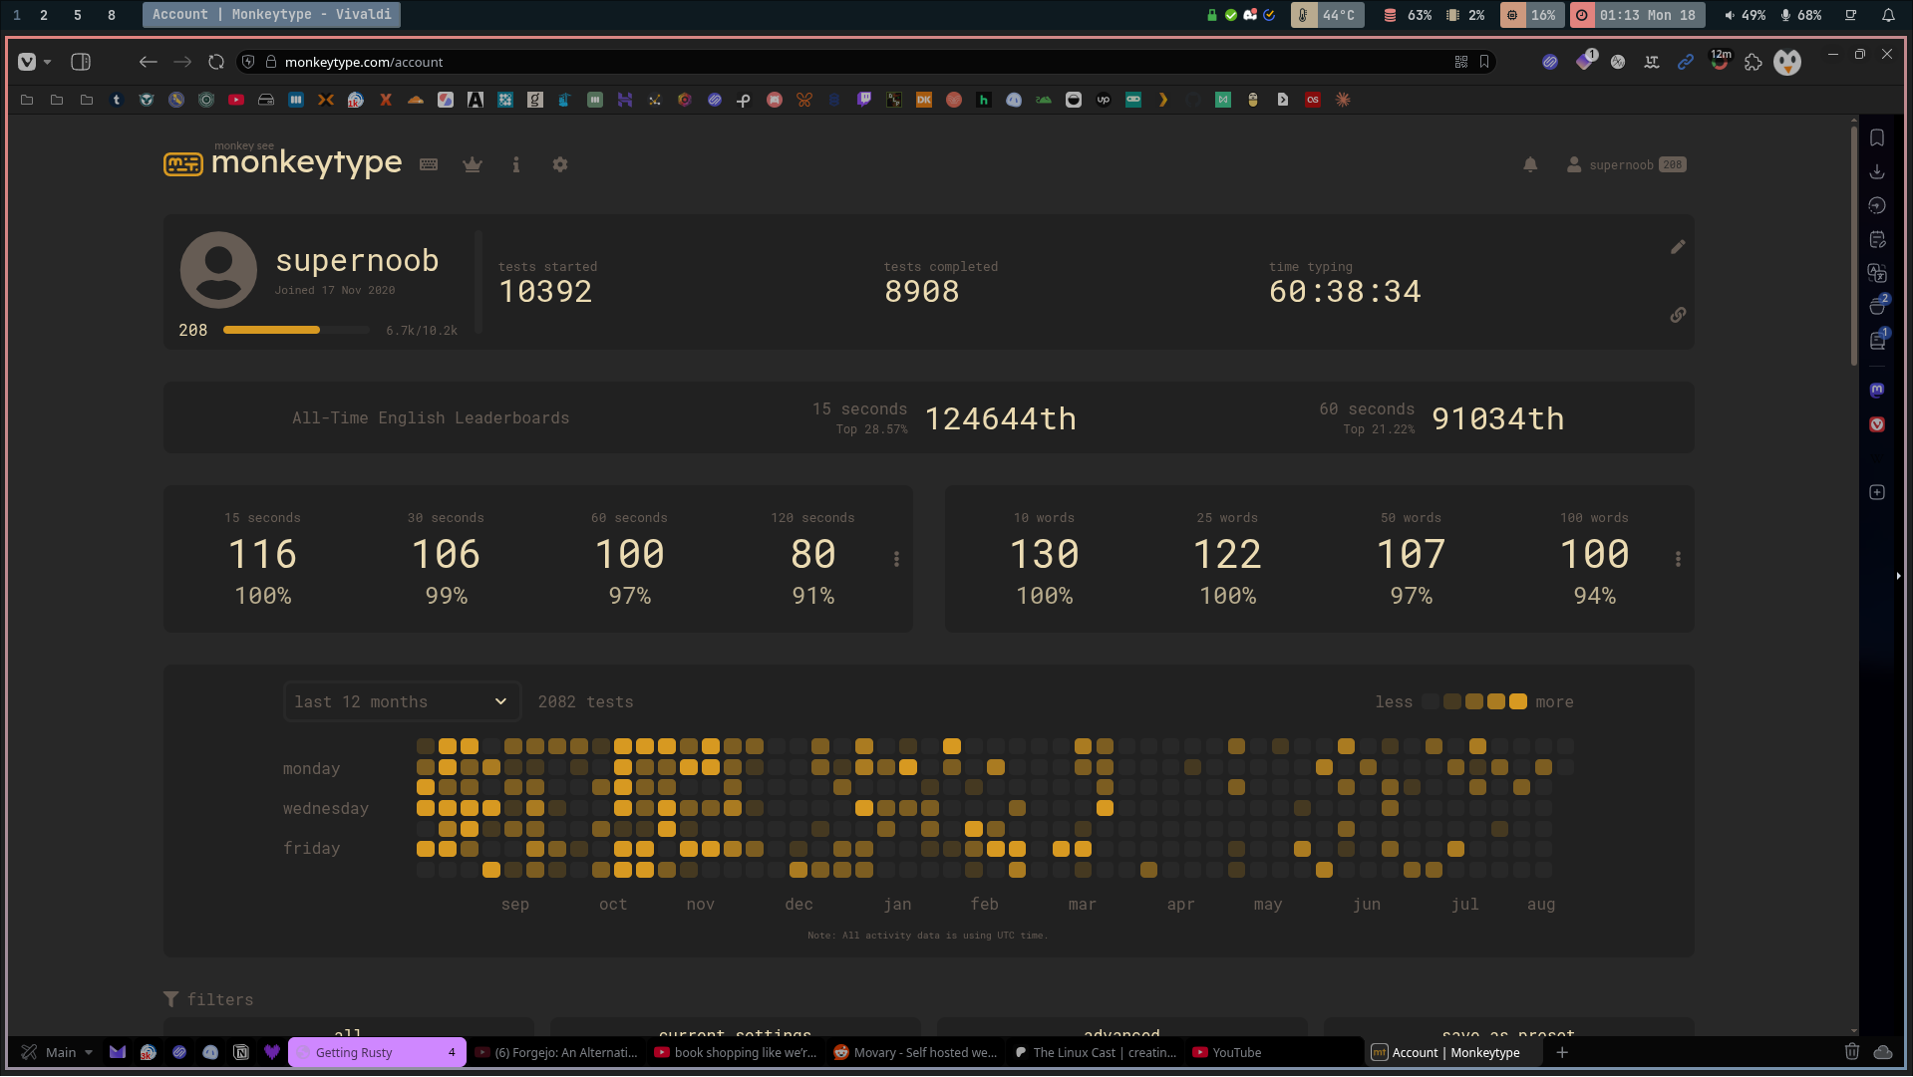Switch to workspace 2
Screen dimensions: 1913x1077
click(44, 15)
